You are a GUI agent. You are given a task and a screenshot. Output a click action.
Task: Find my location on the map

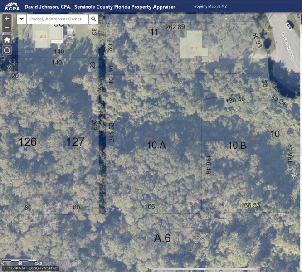pos(7,50)
